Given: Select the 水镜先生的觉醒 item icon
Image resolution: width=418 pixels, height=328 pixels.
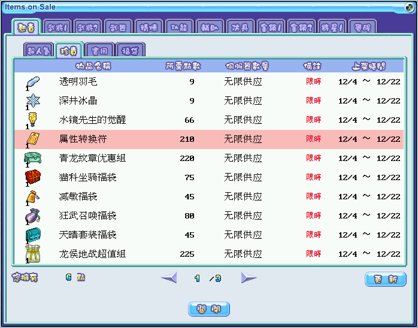Looking at the screenshot, I should pos(32,120).
